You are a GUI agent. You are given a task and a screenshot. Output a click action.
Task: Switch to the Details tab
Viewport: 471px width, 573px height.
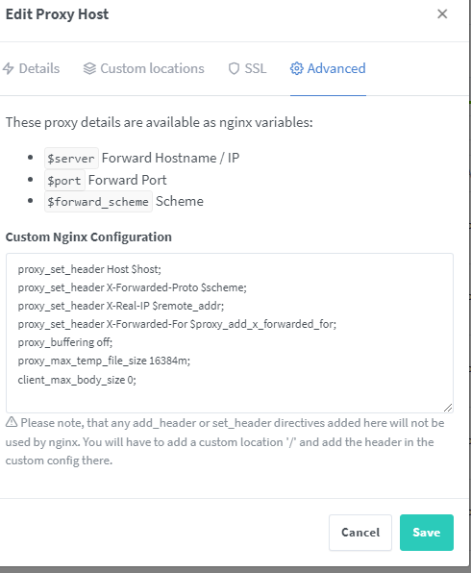31,68
